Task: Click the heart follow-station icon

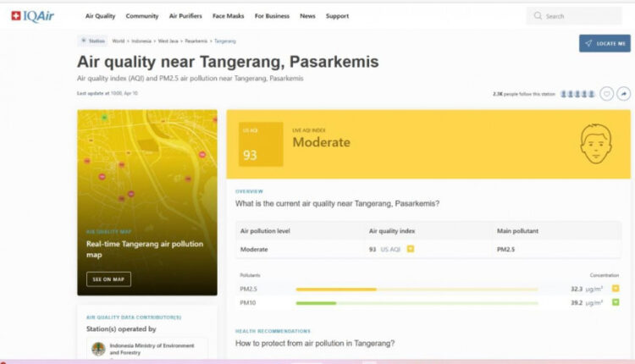Action: click(606, 94)
